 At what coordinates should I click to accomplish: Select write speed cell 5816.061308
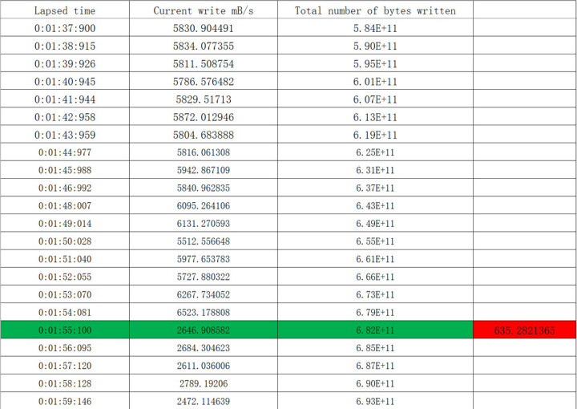click(x=204, y=152)
